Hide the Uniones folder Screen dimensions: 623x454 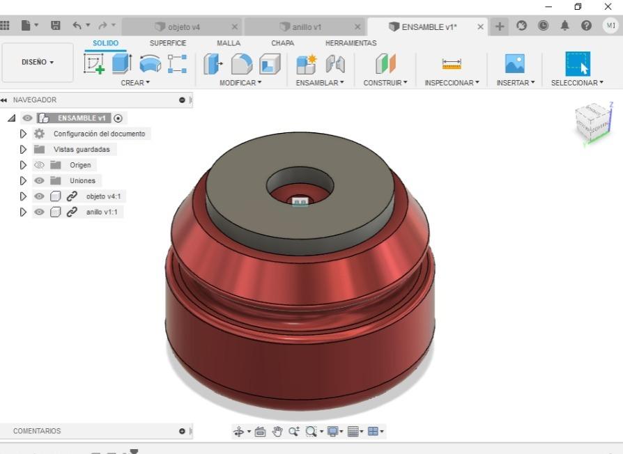point(39,180)
